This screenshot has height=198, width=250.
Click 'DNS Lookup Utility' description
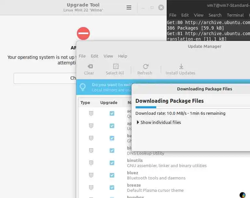tap(146, 153)
